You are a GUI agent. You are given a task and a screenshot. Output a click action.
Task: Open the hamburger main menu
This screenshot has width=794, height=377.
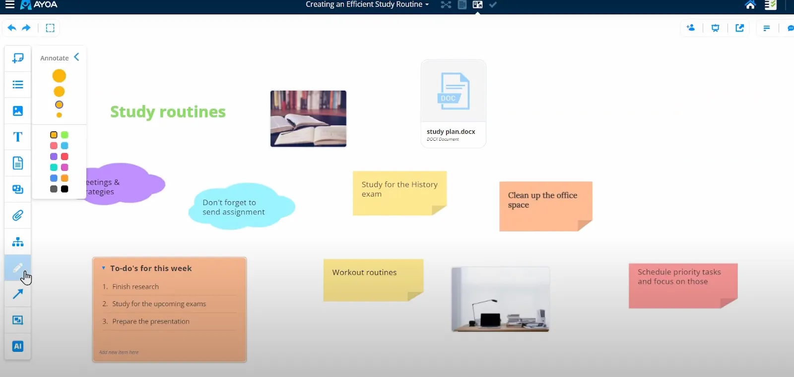pyautogui.click(x=10, y=5)
